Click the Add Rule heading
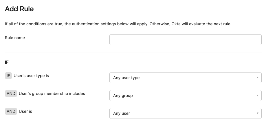This screenshot has height=122, width=266. coord(19,9)
